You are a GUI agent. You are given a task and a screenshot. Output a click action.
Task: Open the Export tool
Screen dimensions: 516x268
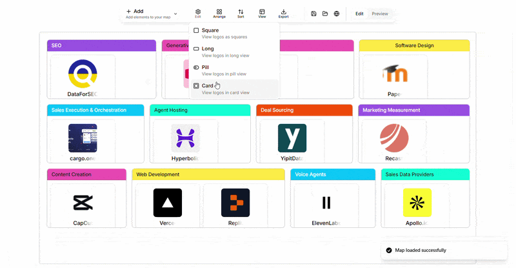pyautogui.click(x=283, y=14)
